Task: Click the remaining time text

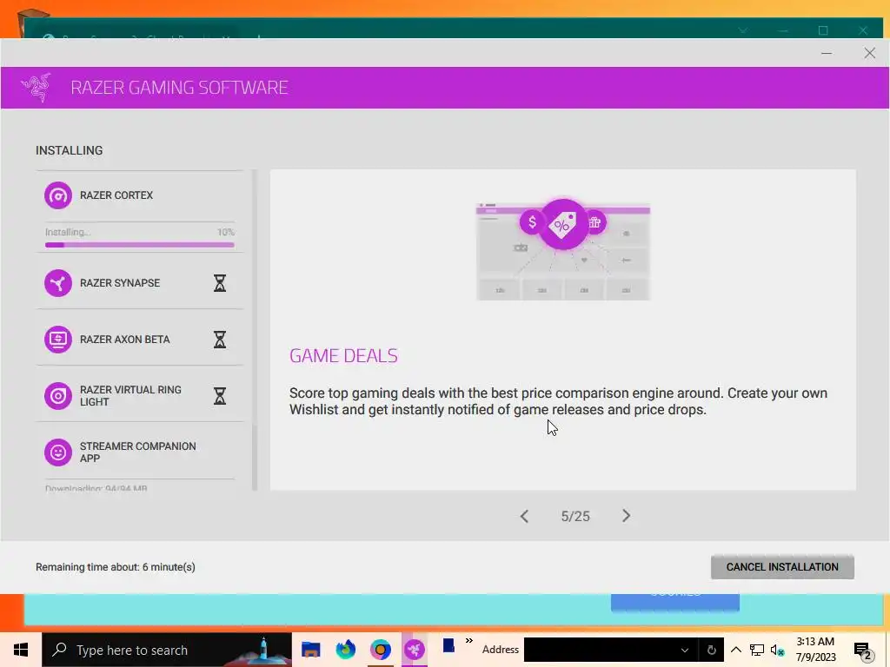Action: click(x=116, y=567)
